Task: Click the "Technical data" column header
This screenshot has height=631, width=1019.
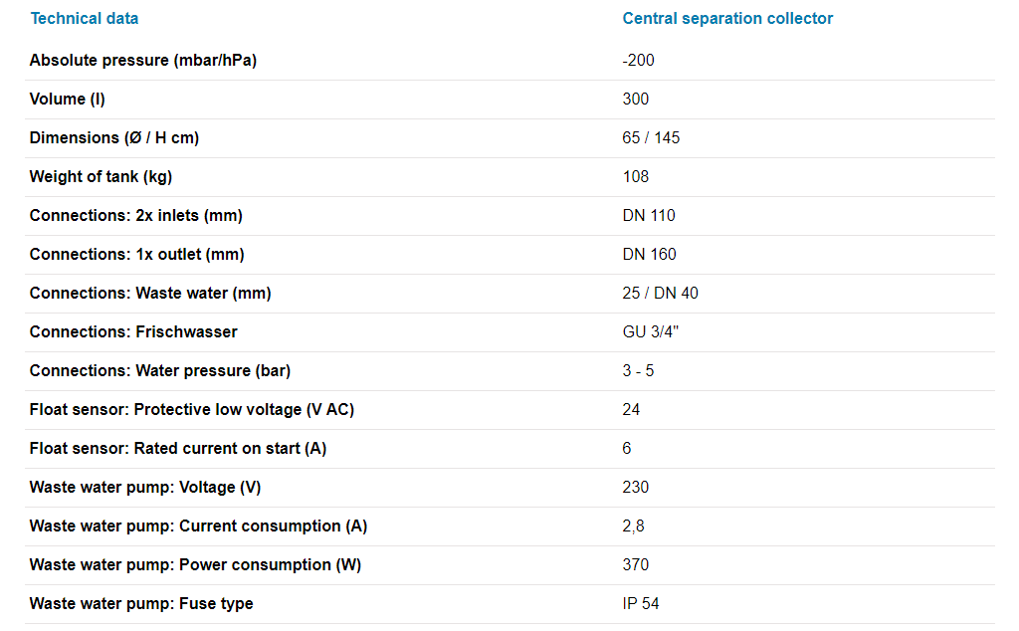Action: tap(85, 18)
